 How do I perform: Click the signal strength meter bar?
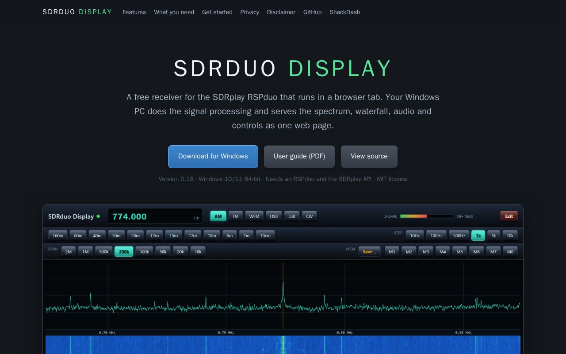[x=427, y=216]
